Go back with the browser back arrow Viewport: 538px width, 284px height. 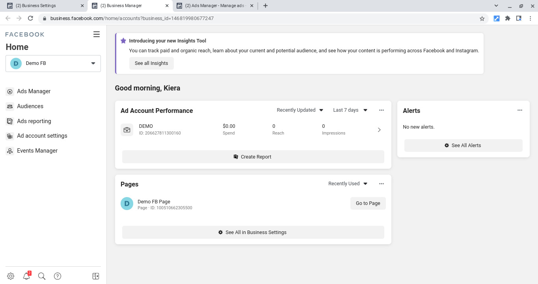click(8, 18)
